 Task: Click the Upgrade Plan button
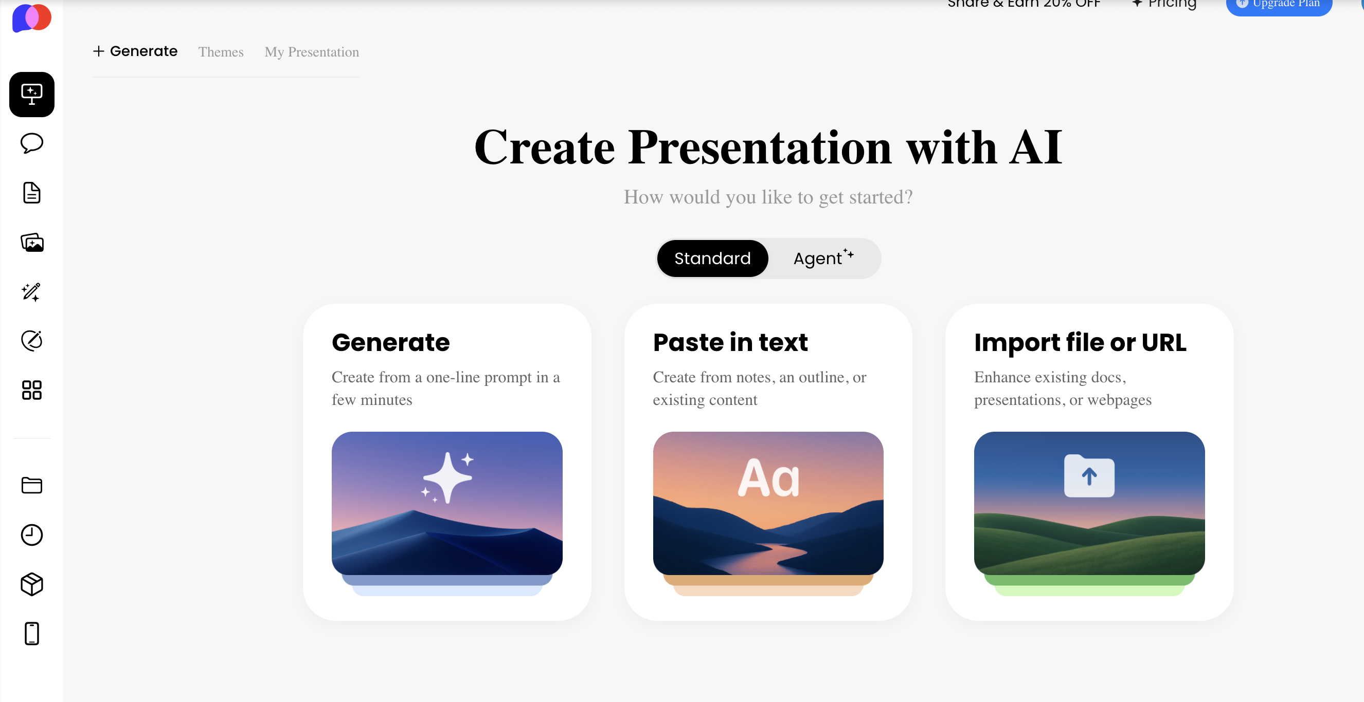tap(1279, 4)
